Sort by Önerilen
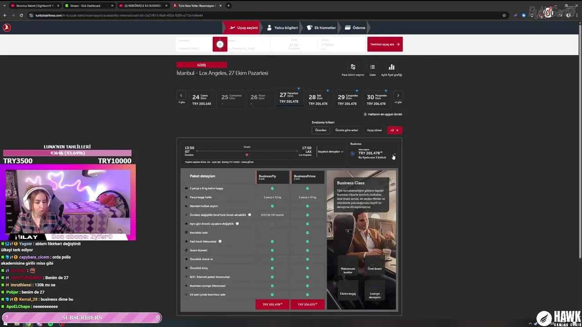Screen dimensions: 582x327 pos(321,130)
